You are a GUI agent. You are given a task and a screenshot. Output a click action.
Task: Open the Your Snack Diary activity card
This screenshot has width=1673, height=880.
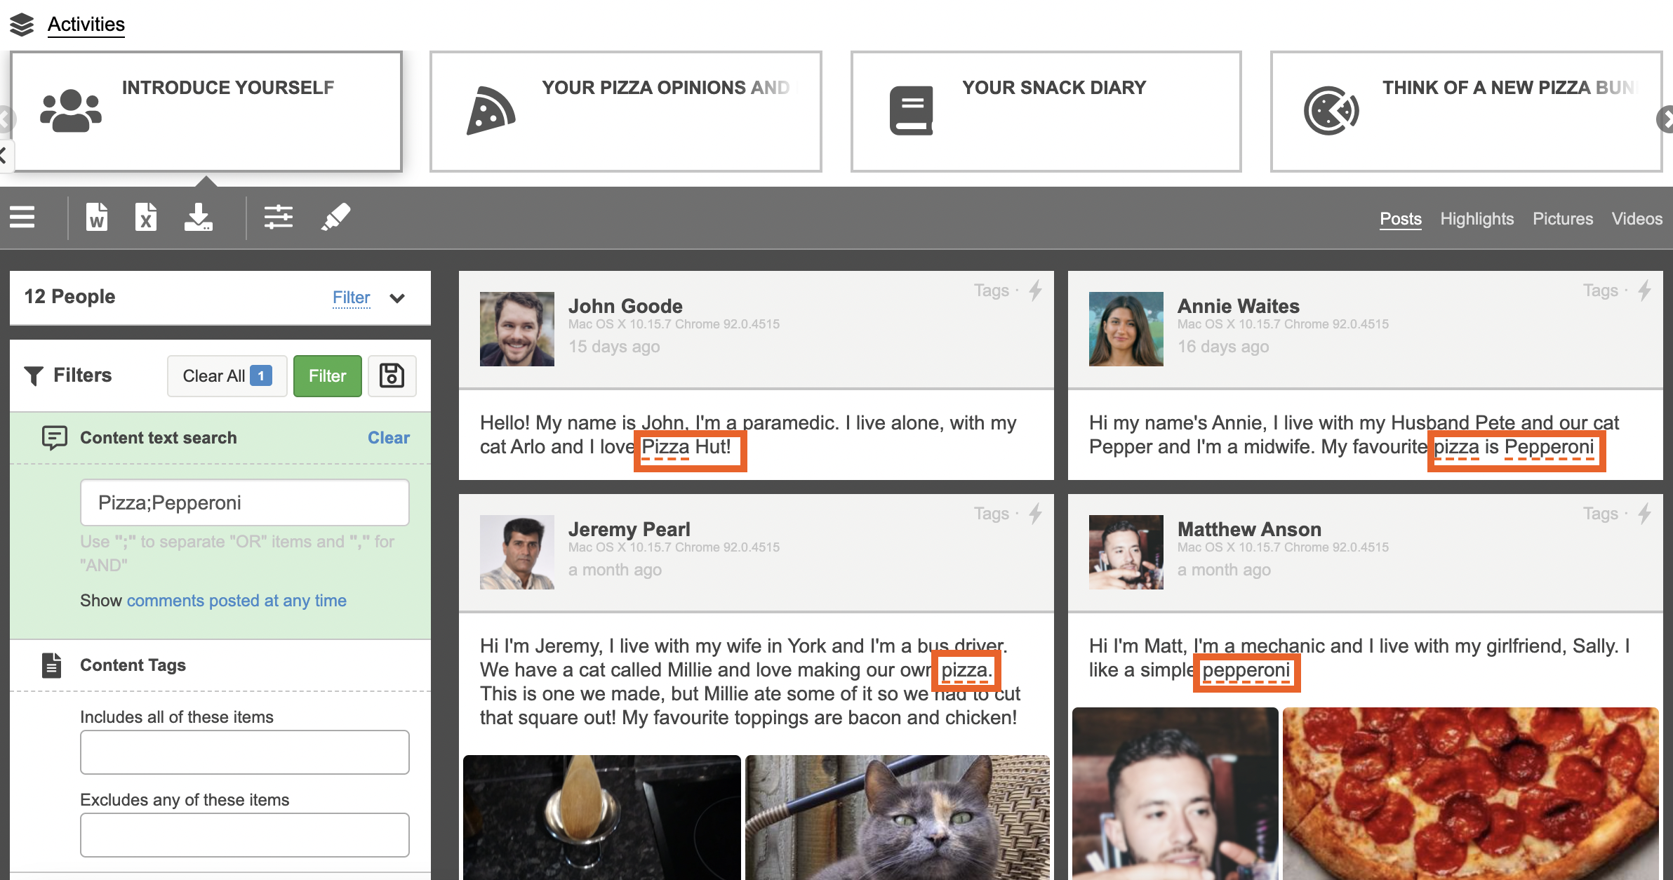tap(1046, 111)
